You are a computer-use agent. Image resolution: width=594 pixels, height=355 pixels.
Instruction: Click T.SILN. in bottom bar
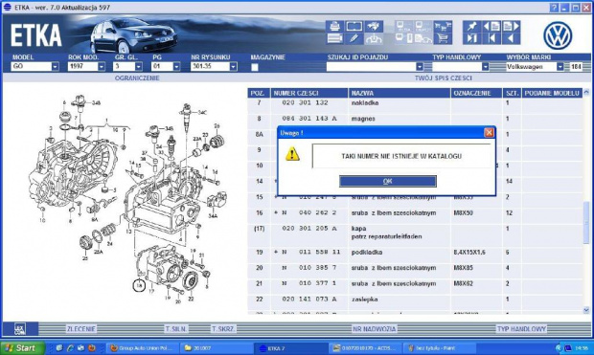pyautogui.click(x=176, y=329)
